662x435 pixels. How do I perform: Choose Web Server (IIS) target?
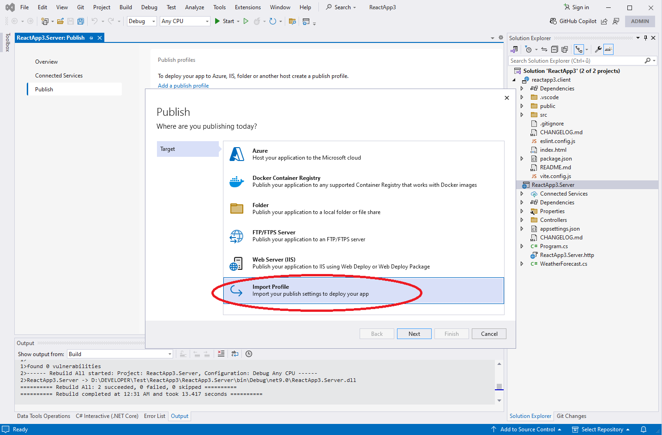pos(363,263)
